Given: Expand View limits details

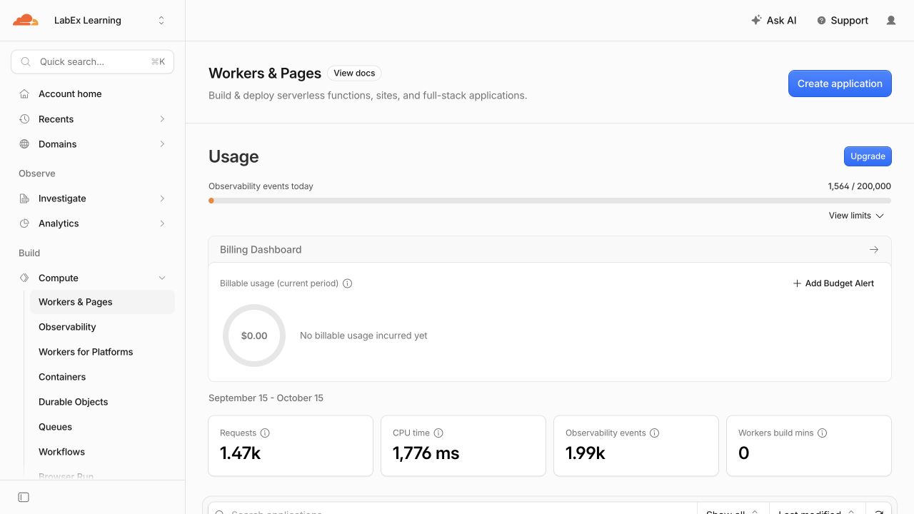Looking at the screenshot, I should click(856, 216).
